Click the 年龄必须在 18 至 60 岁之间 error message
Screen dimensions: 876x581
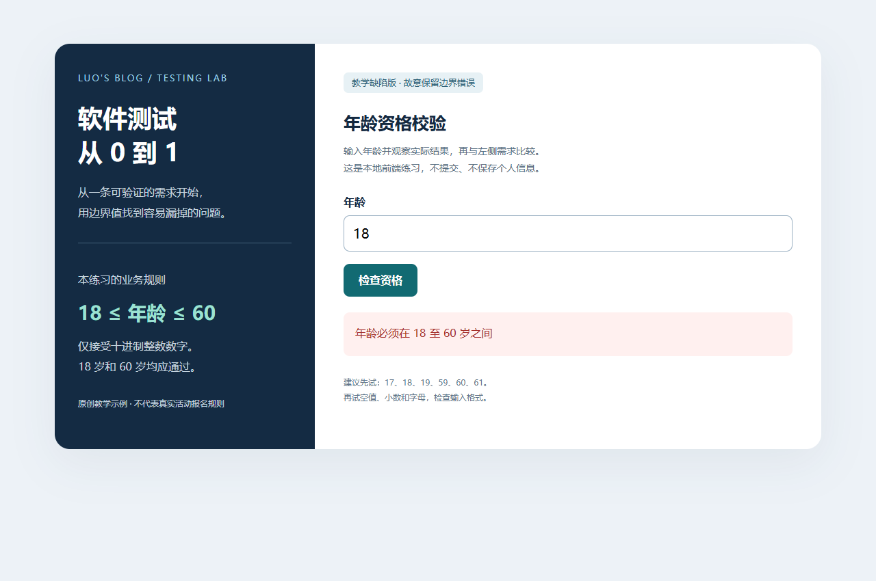click(567, 334)
